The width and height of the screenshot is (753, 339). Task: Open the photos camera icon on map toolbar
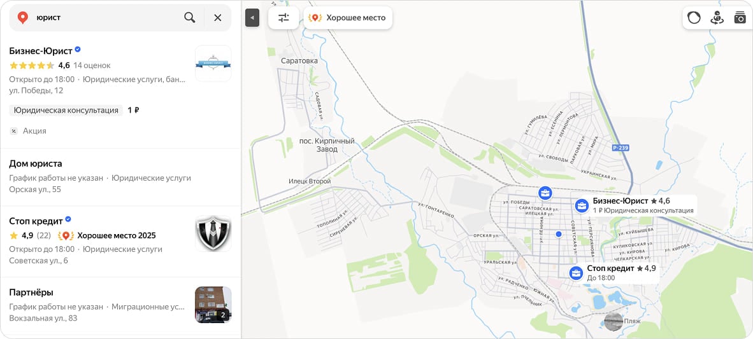coord(740,18)
